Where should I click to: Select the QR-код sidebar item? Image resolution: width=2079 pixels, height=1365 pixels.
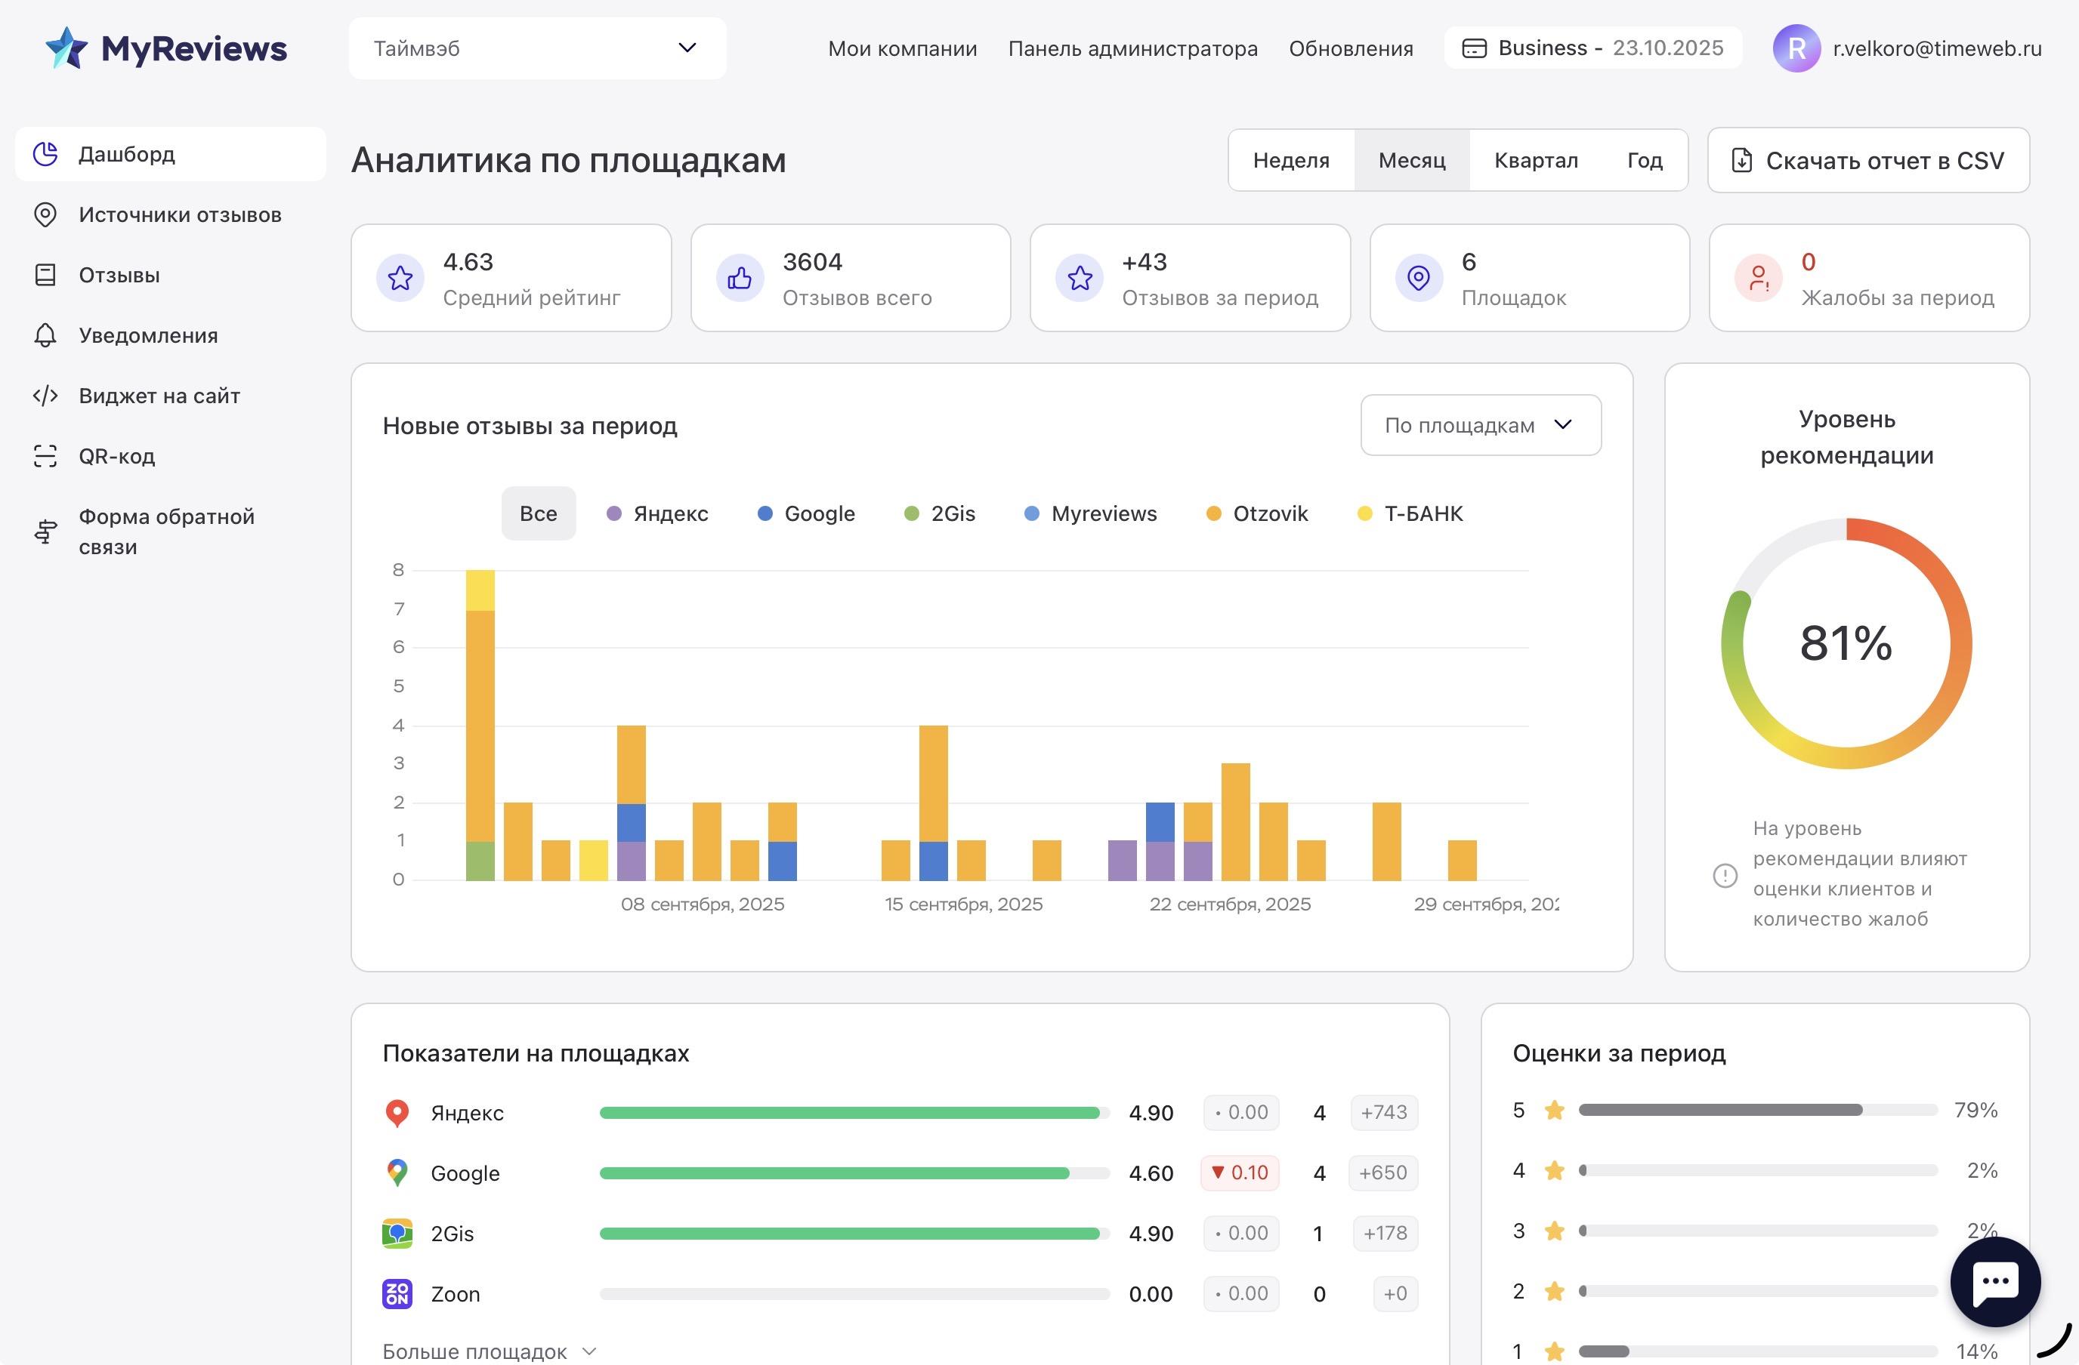click(117, 455)
